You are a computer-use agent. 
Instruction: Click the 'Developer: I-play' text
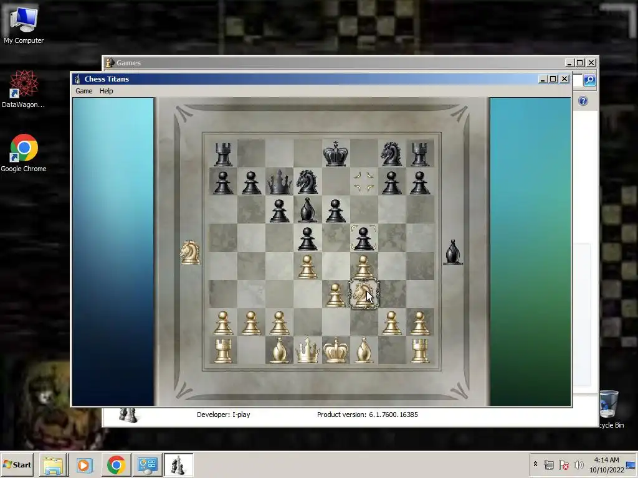224,415
